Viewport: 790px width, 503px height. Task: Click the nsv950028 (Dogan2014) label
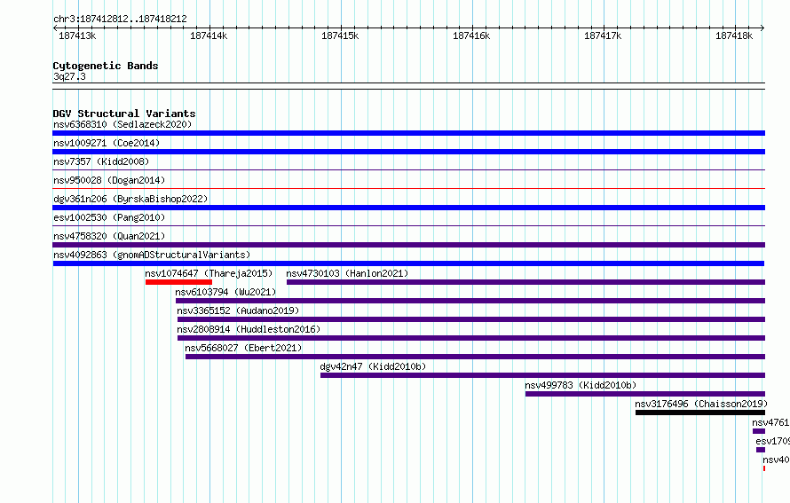tap(109, 180)
